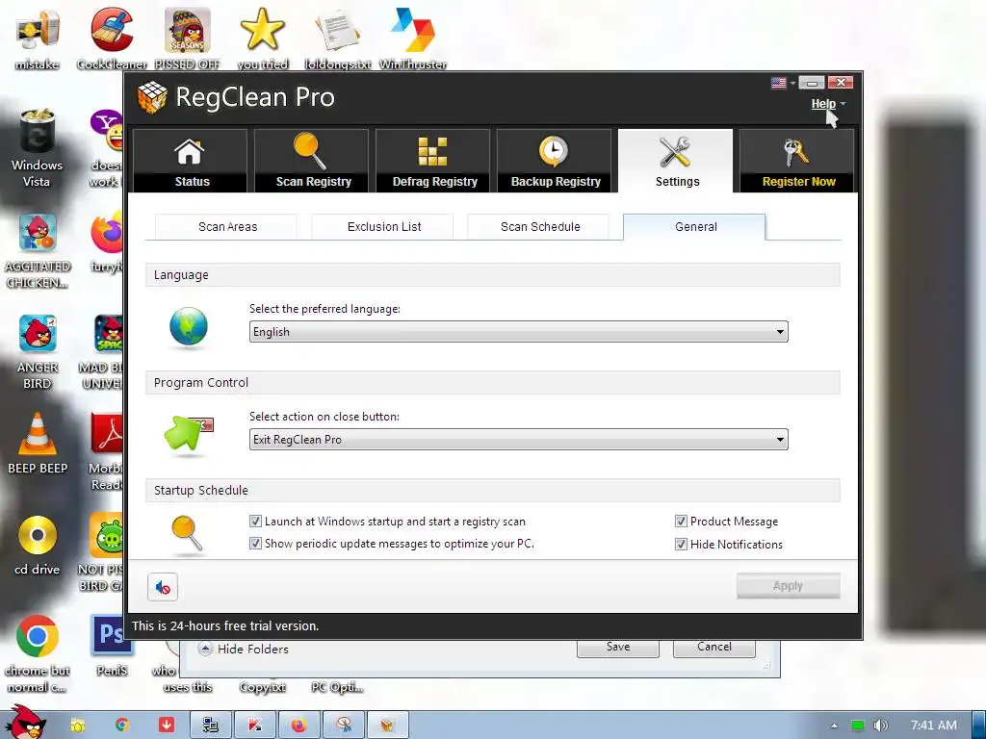986x739 pixels.
Task: Close the RegClean Pro window
Action: click(840, 83)
